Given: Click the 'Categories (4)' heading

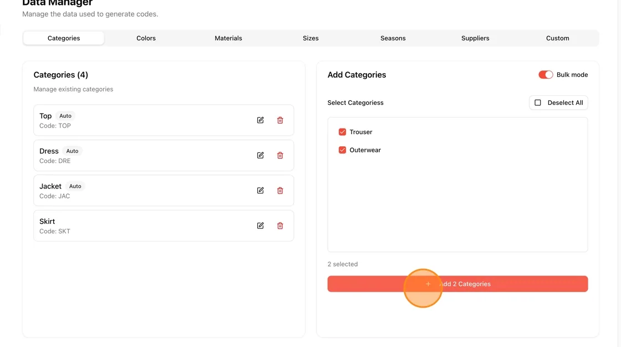Looking at the screenshot, I should (60, 75).
